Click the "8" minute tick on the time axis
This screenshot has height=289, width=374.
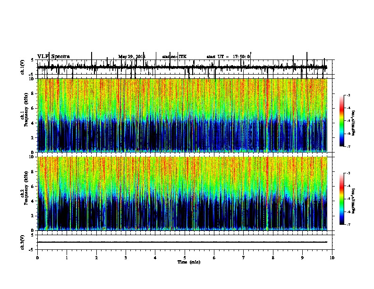(x=273, y=258)
